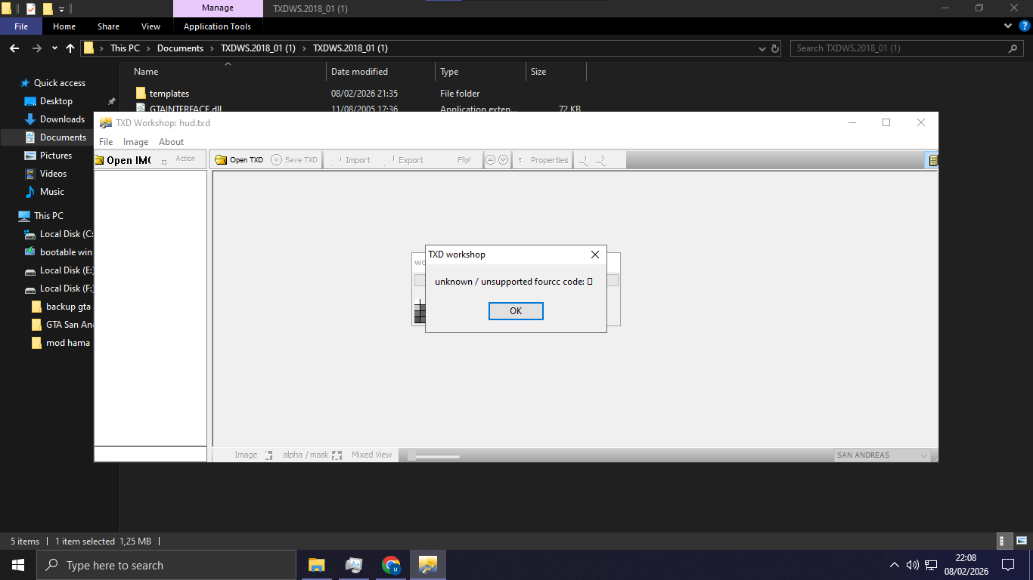This screenshot has height=580, width=1033.
Task: Click the second curved tool icon after Properties
Action: click(600, 160)
